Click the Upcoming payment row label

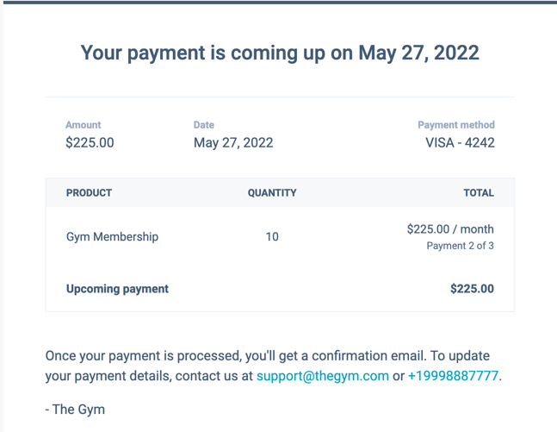(117, 289)
